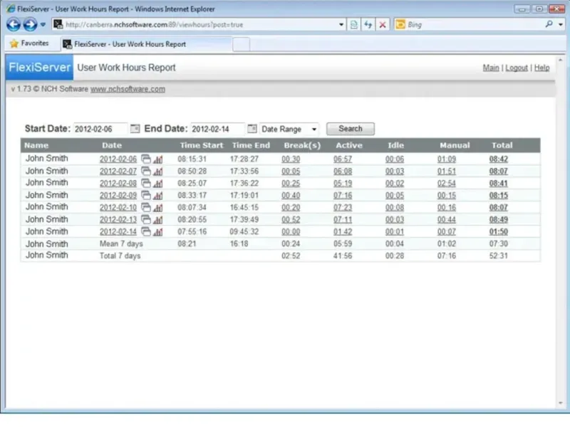Stop loading with red X icon
This screenshot has width=570, height=427.
click(x=383, y=25)
